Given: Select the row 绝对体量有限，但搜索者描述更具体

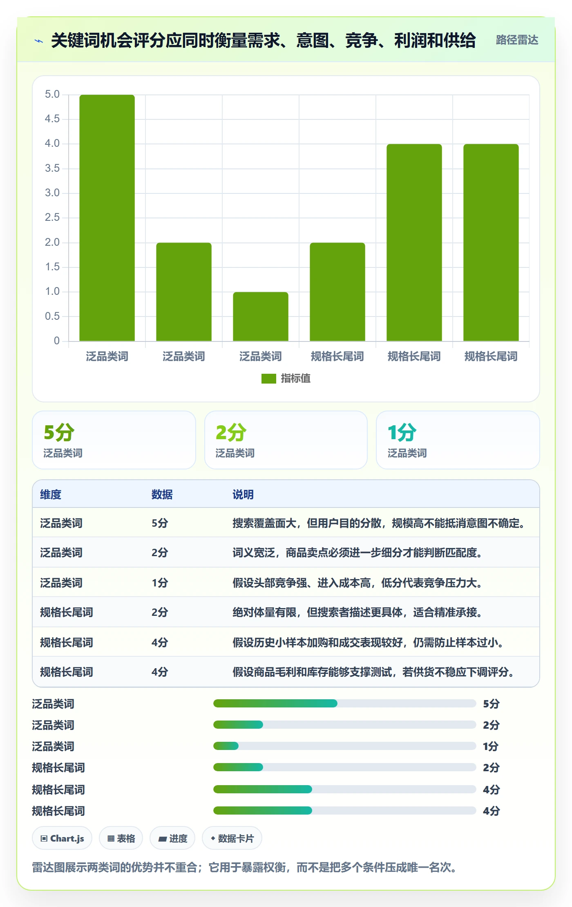Looking at the screenshot, I should coord(286,612).
